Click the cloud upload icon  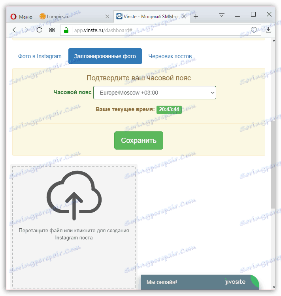[x=74, y=195]
